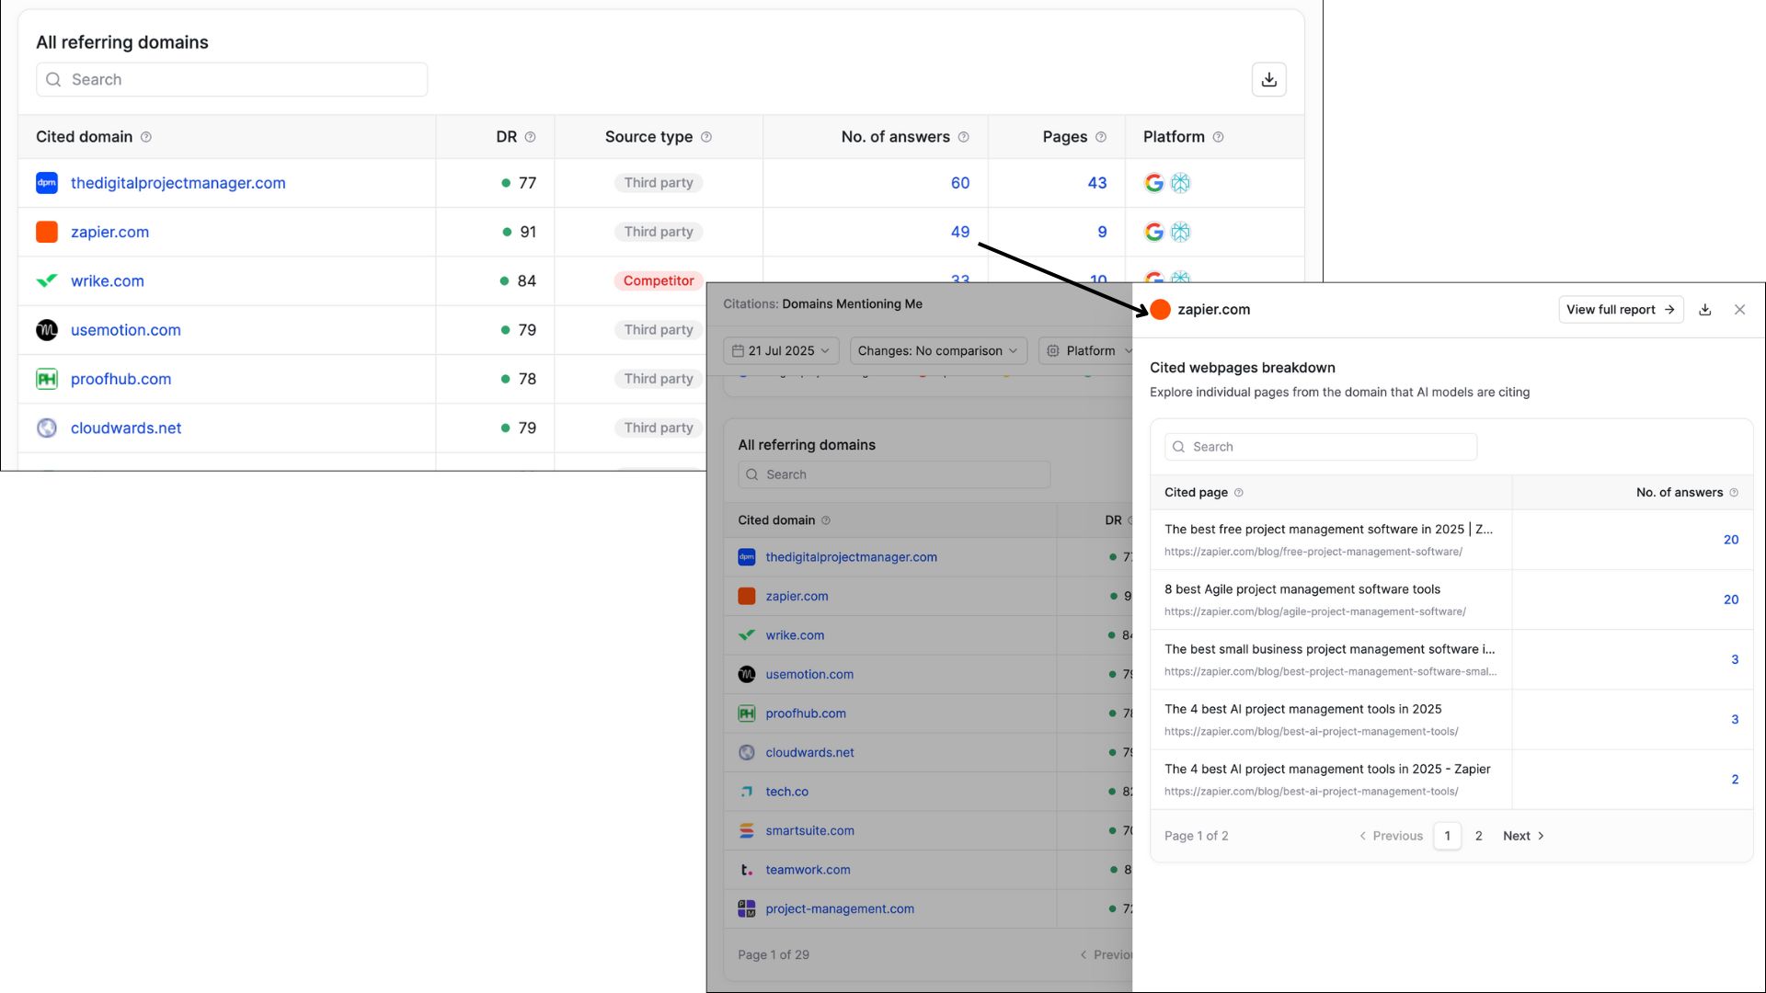The width and height of the screenshot is (1766, 993).
Task: Click thedigitalprojectmanager.com favicon in top table
Action: click(47, 183)
